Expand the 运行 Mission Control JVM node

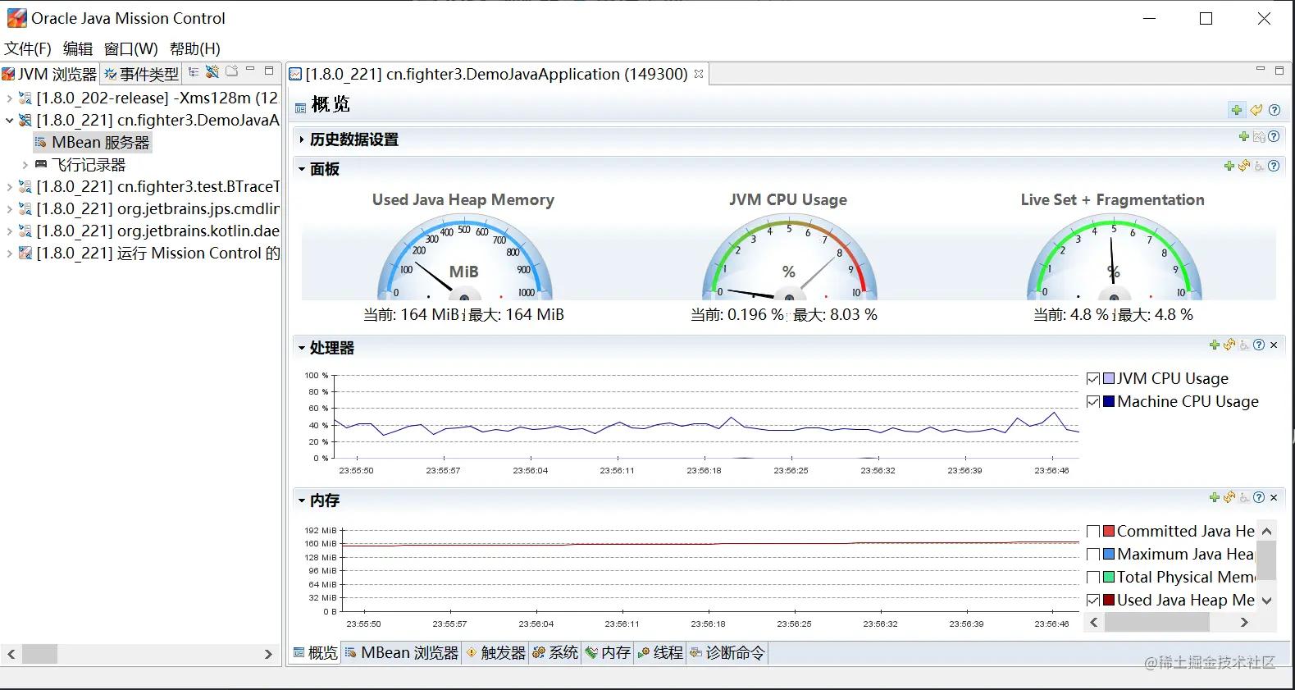point(9,254)
